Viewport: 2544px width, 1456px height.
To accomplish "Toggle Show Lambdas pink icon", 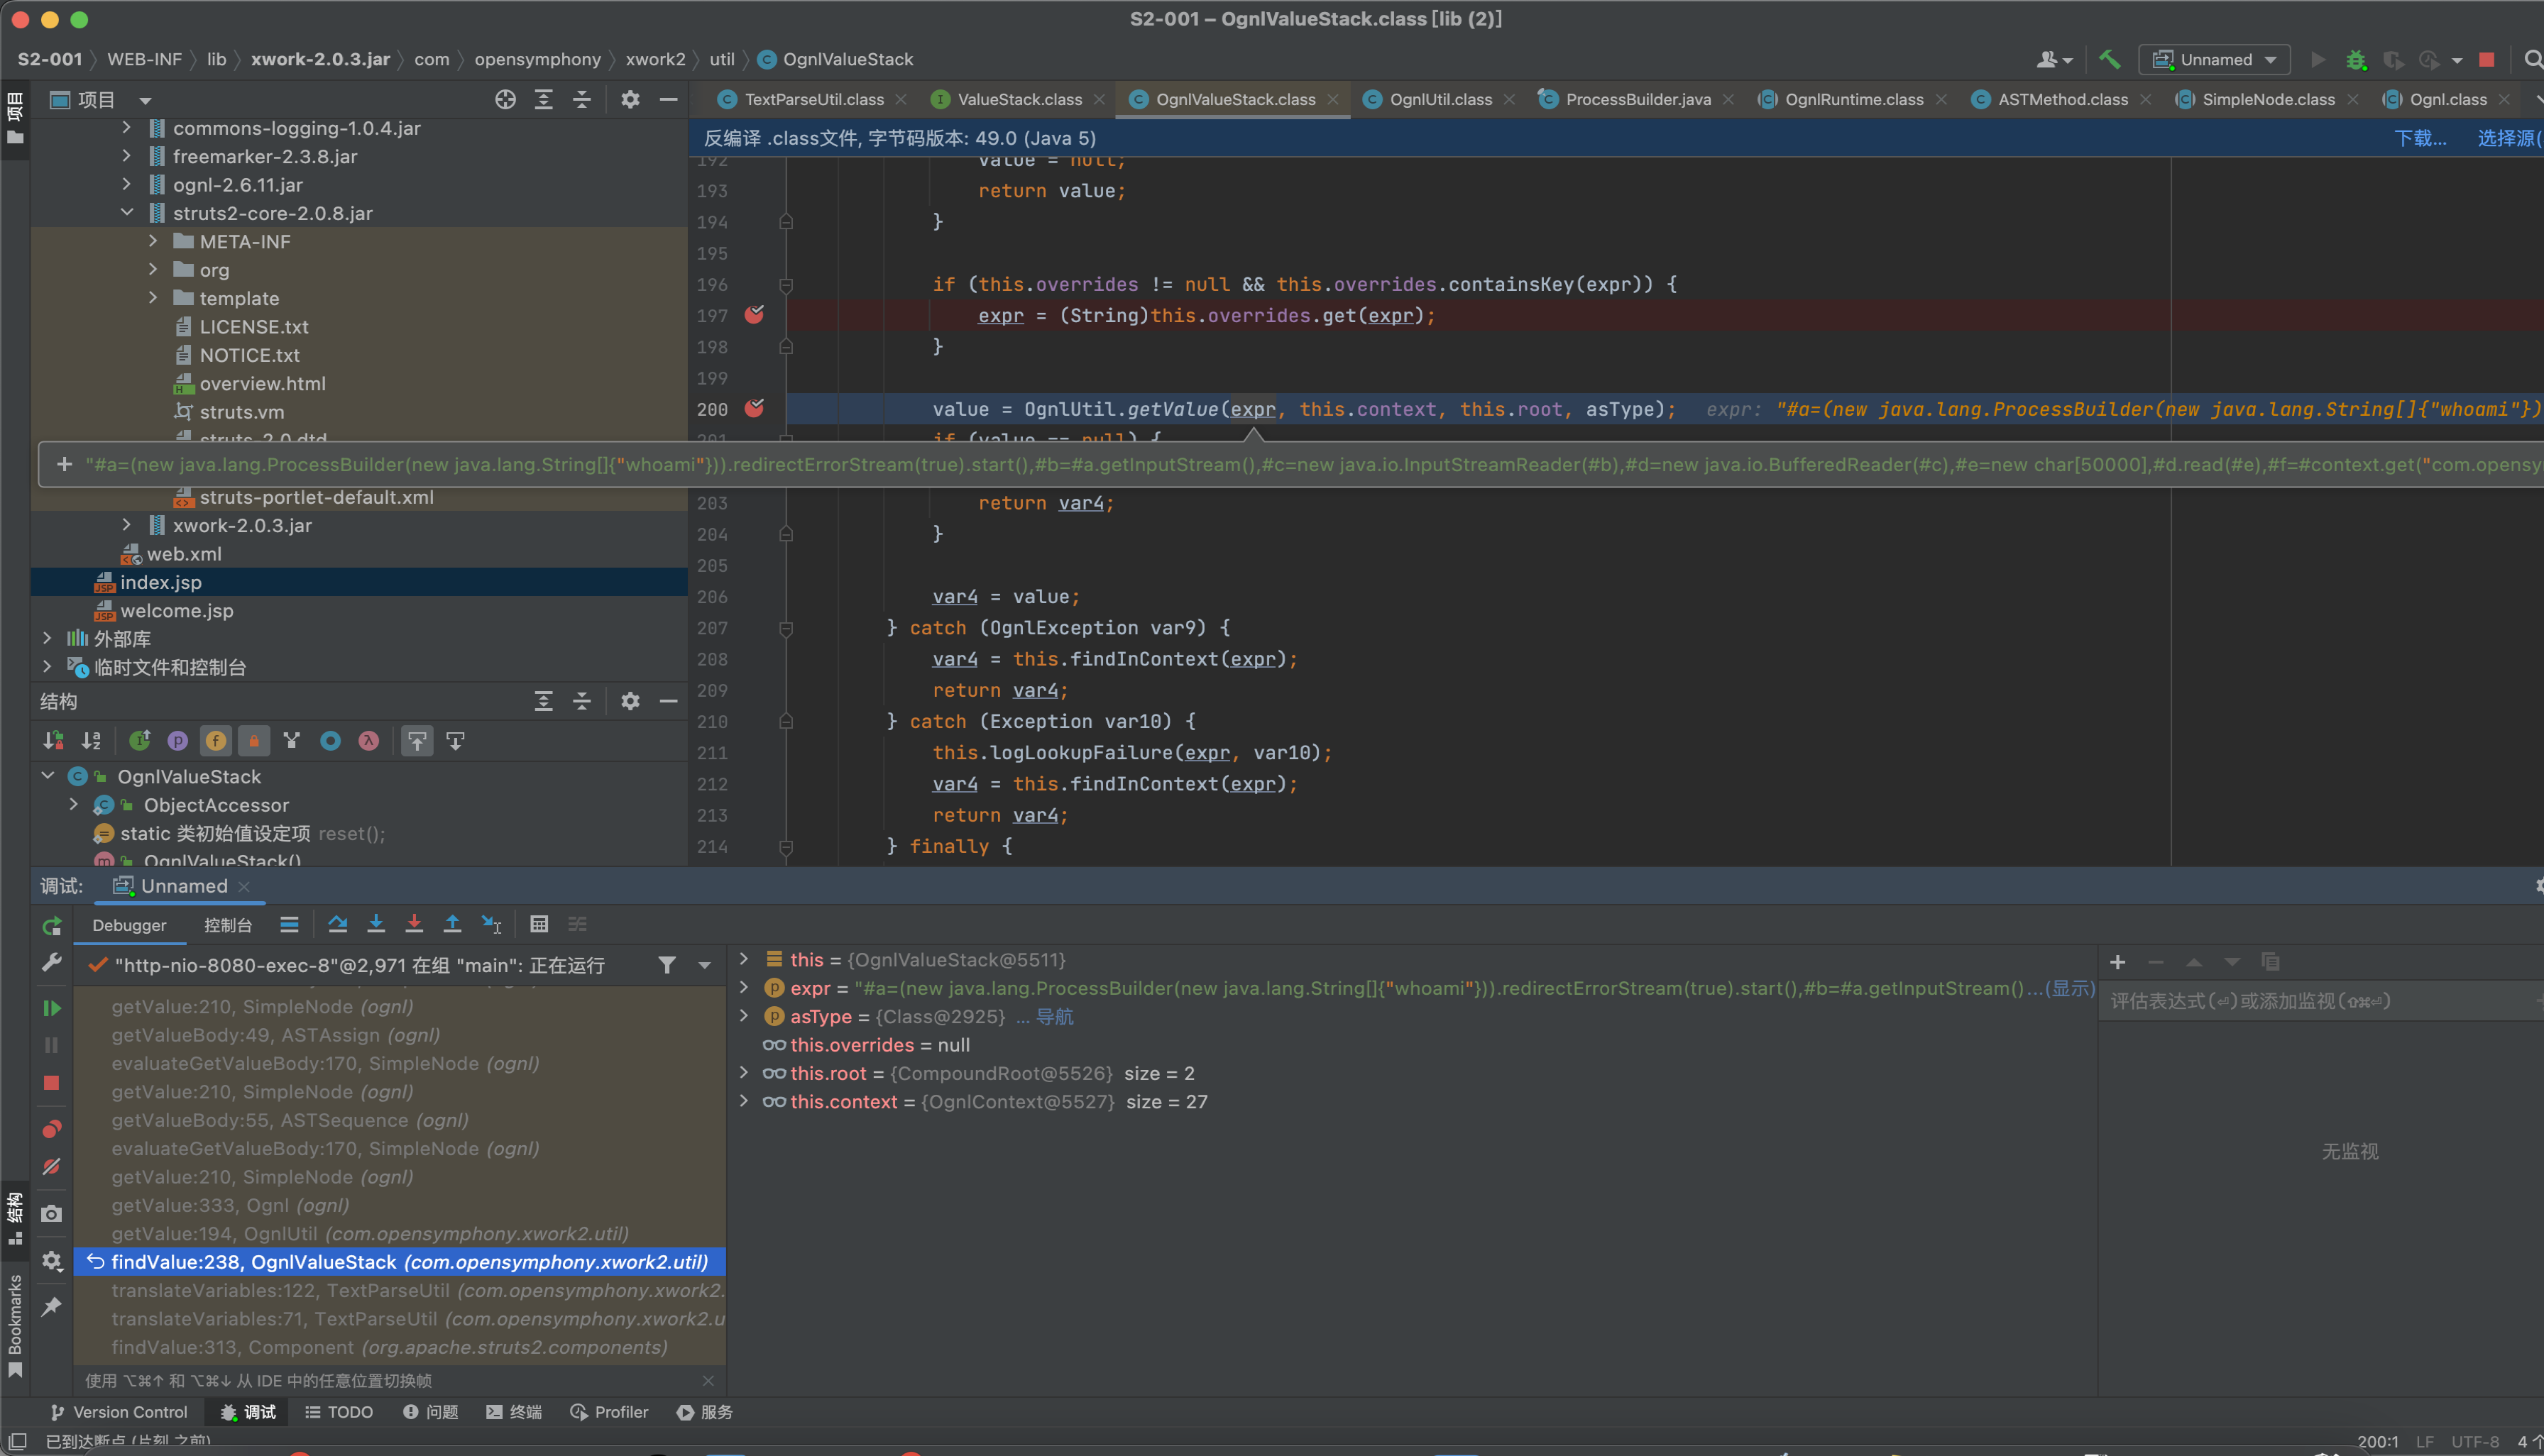I will (x=368, y=741).
